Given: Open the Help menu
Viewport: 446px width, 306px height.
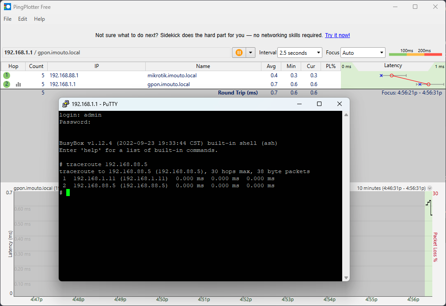Looking at the screenshot, I should point(39,19).
